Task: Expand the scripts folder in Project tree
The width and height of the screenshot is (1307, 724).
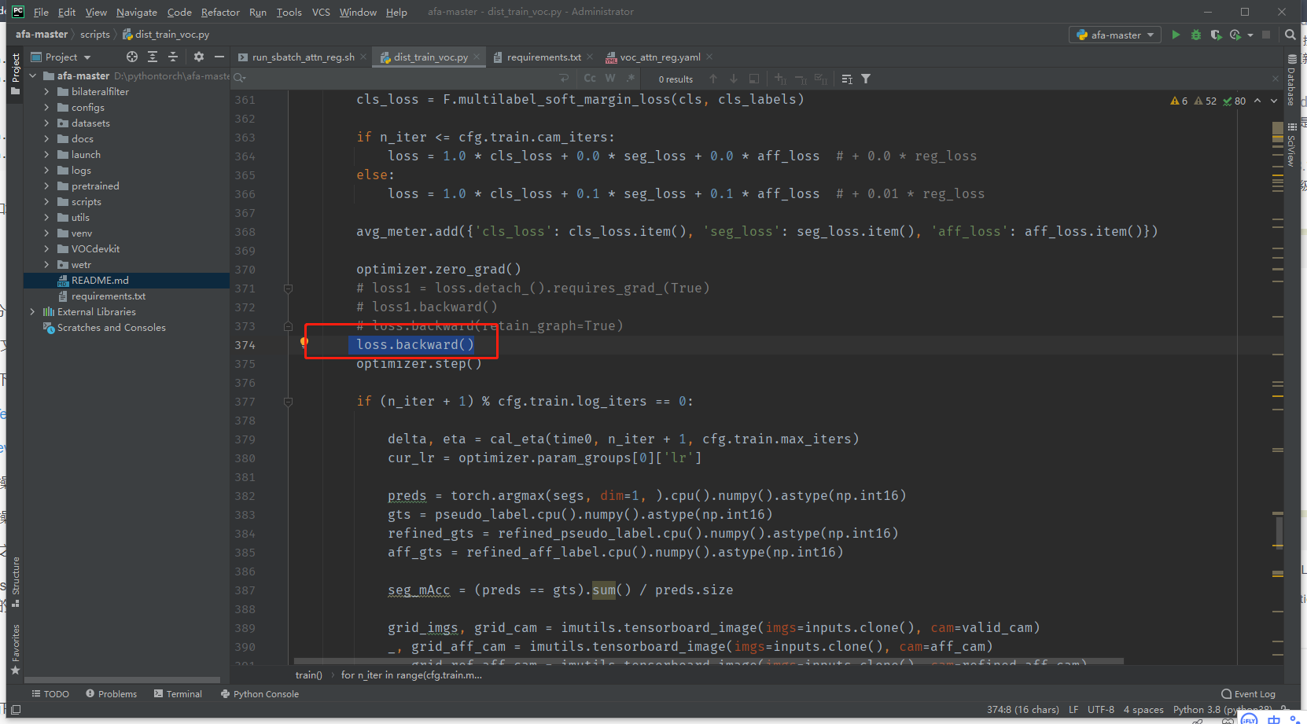Action: click(46, 201)
